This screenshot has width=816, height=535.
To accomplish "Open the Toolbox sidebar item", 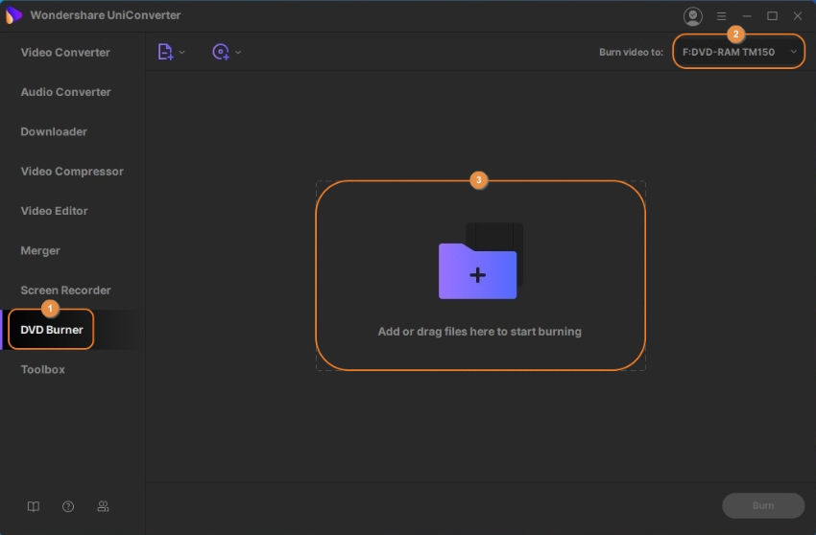I will point(43,369).
